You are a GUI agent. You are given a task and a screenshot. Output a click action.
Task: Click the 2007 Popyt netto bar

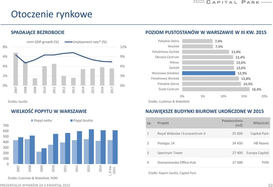(x=16, y=152)
